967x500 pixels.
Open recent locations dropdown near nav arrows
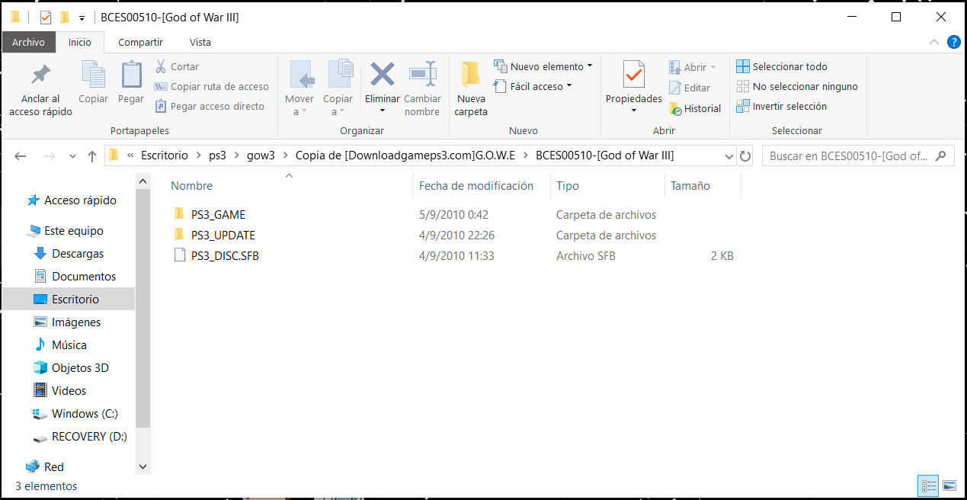tap(73, 156)
